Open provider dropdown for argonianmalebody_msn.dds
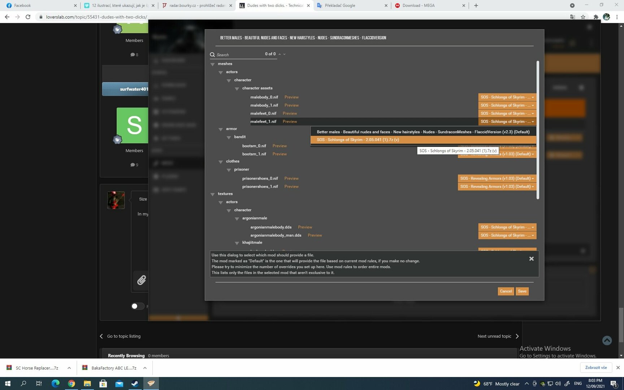Viewport: 624px width, 390px height. (507, 235)
